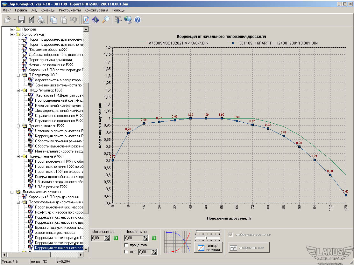
Task: Open the dropdown arrow beside the Open icon
Action: pyautogui.click(x=15, y=20)
